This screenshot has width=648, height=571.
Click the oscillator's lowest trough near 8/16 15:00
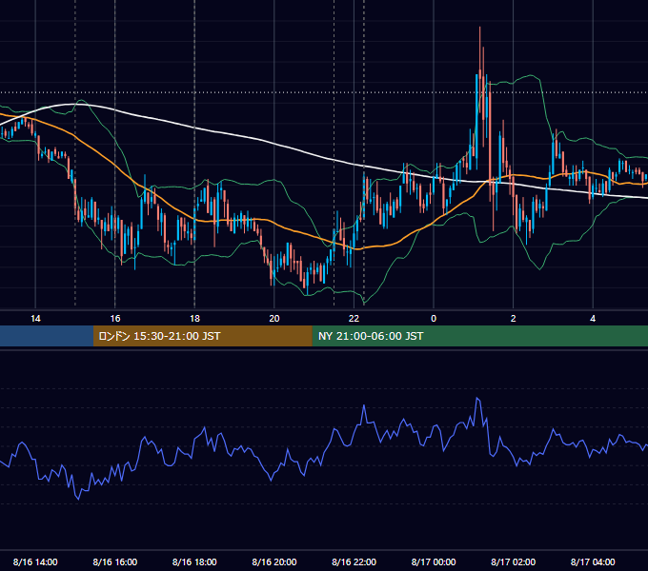78,499
